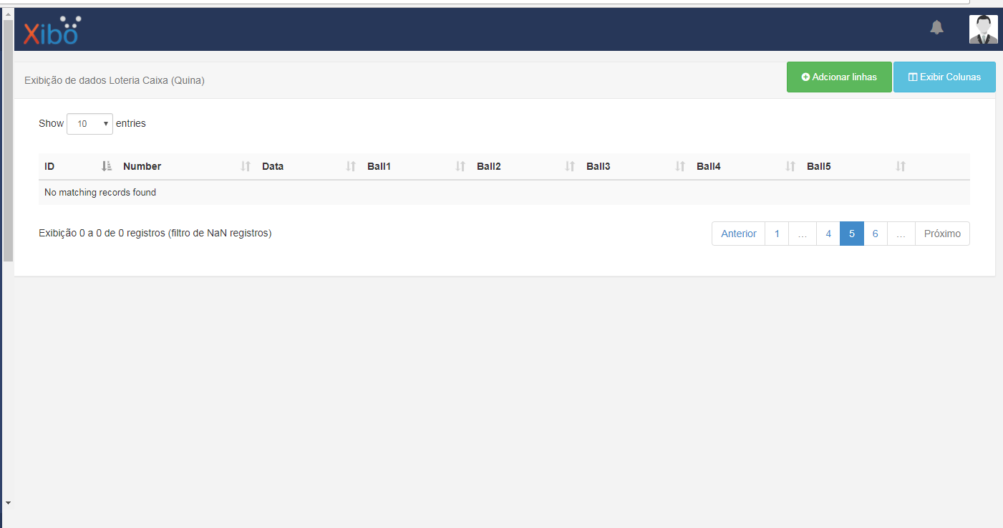Sort by ID column sort icon
1003x528 pixels.
coord(107,166)
